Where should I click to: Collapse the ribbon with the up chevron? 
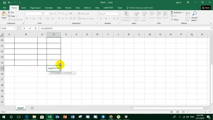pyautogui.click(x=211, y=23)
